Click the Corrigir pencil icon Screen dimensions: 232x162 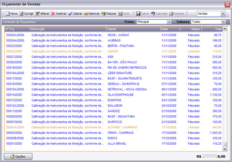22,13
